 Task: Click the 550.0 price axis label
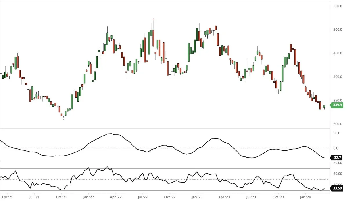coord(338,6)
